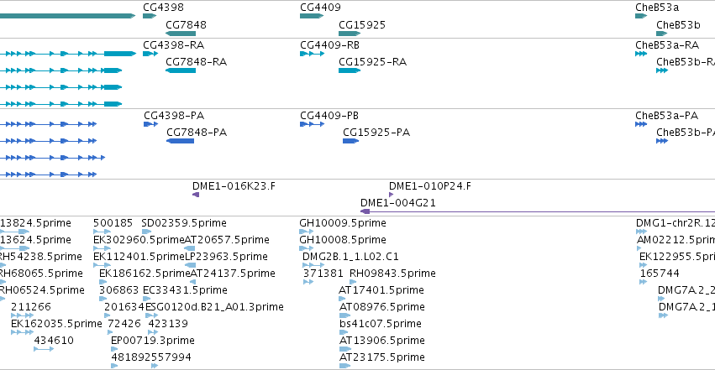This screenshot has width=715, height=370.
Task: Select the CG7848-PA protein bar
Action: 180,141
